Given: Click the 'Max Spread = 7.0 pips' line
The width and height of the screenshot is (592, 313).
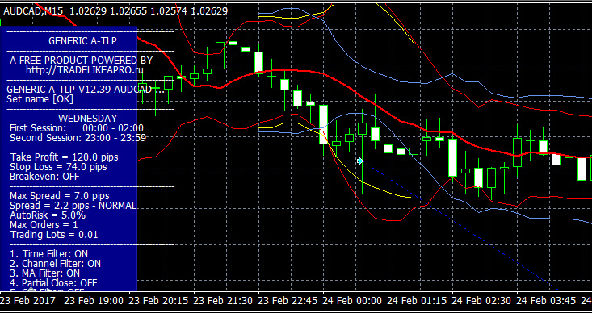Looking at the screenshot, I should pos(60,196).
